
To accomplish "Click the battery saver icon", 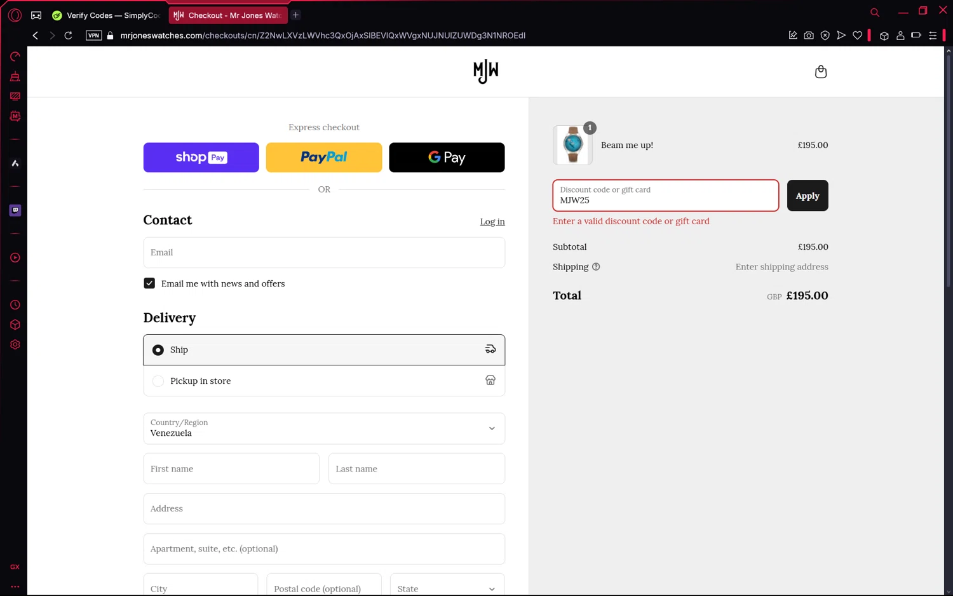I will (916, 36).
